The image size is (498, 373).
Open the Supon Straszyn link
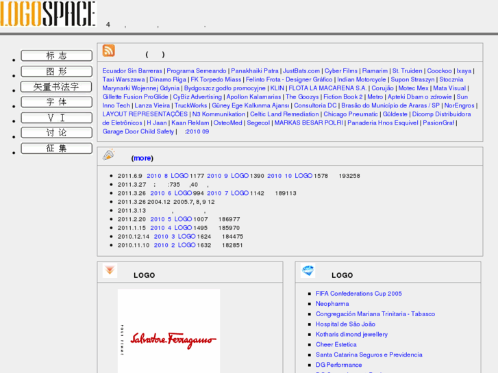pos(412,79)
